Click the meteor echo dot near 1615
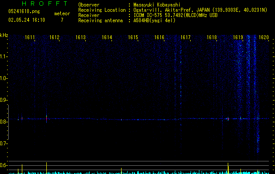275x174 pixels. click(122, 120)
